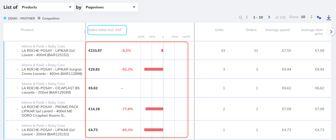
Task: Open the Pageviews sort-by dropdown
Action: point(111,7)
